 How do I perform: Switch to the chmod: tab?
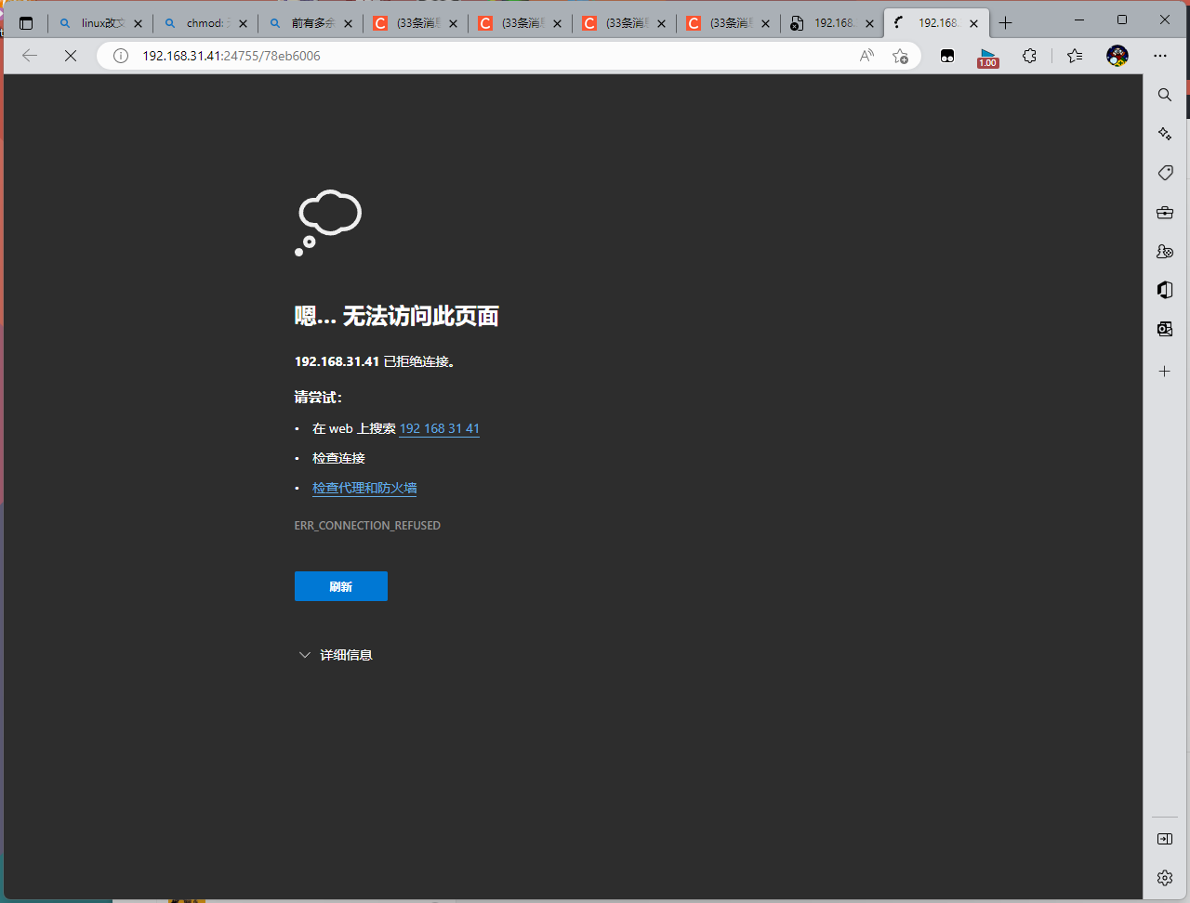point(205,23)
